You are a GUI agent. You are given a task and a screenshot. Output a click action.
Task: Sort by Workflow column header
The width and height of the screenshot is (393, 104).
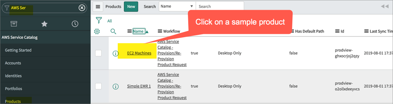pos(172,31)
